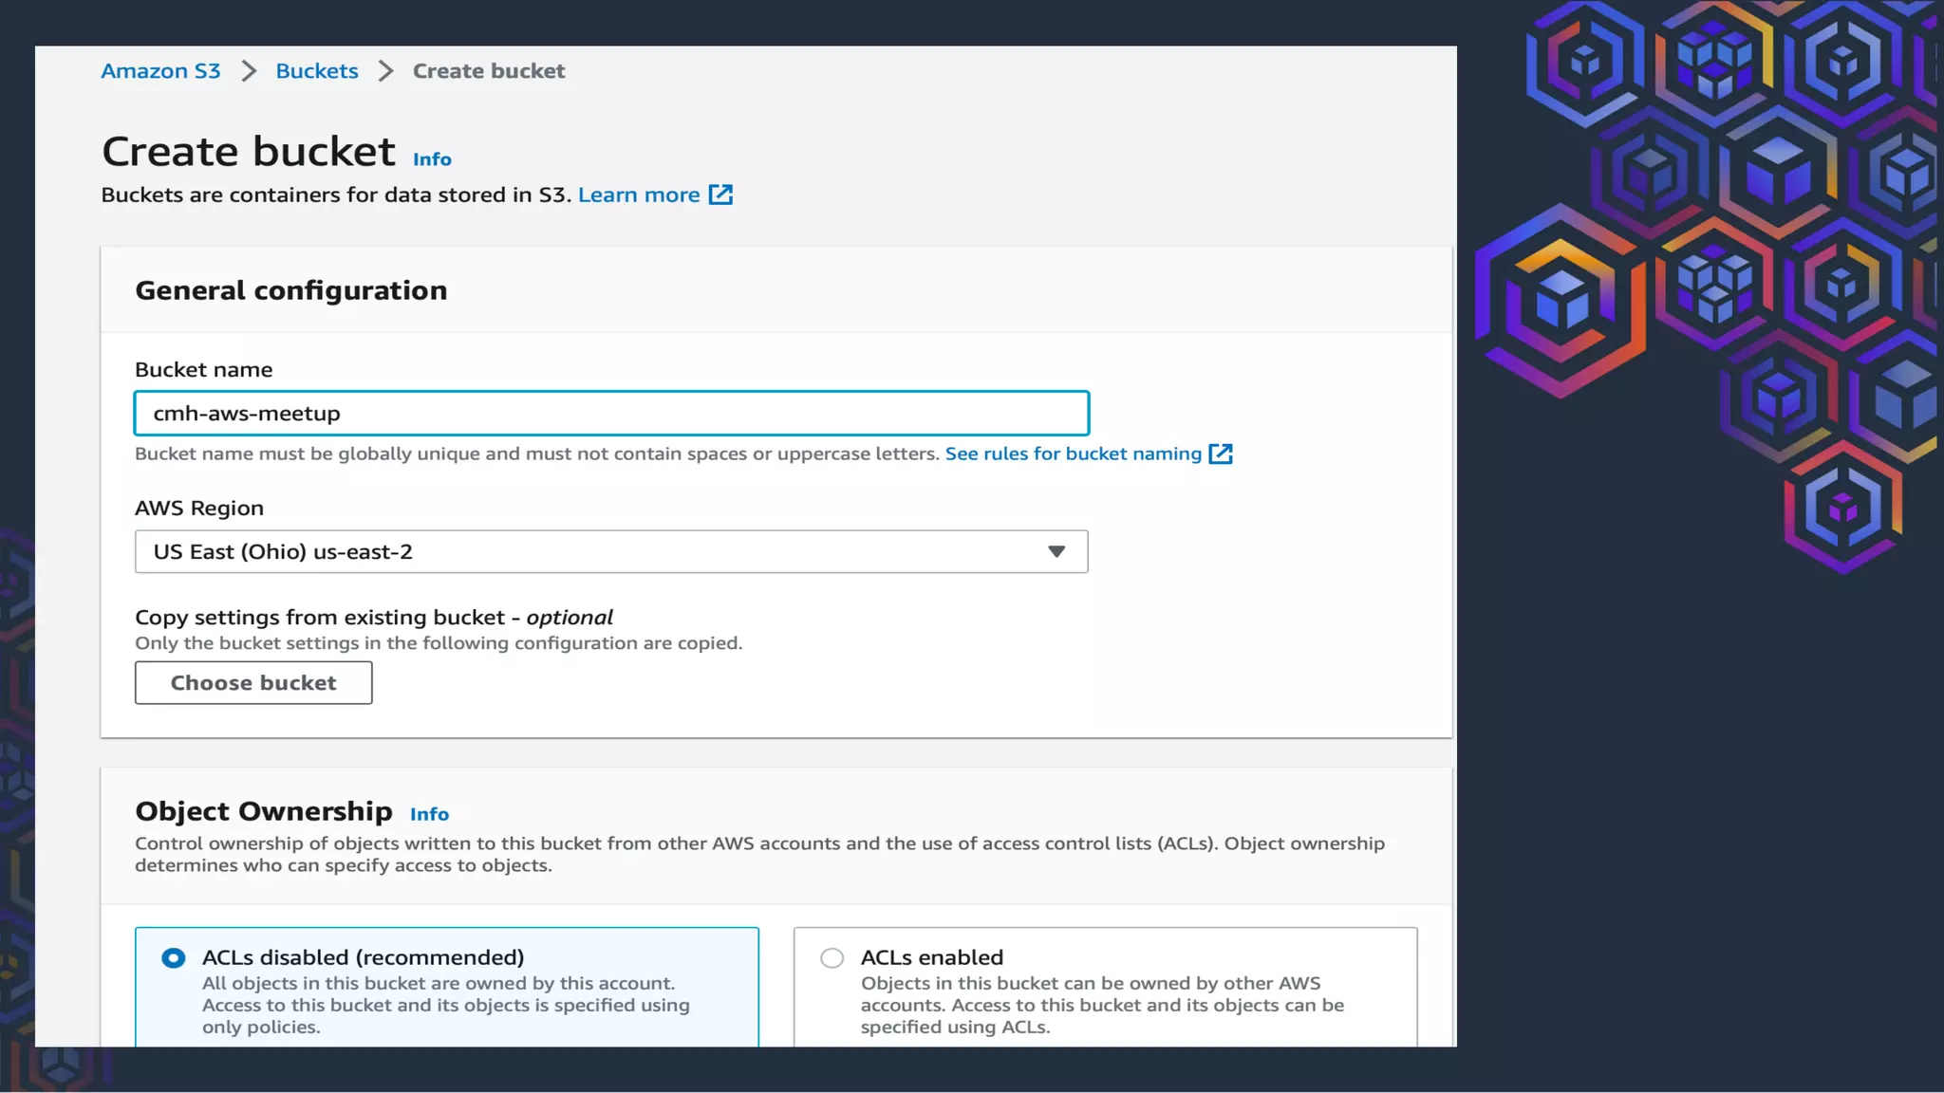Open See rules for bucket naming link
The height and width of the screenshot is (1093, 1944).
1073,454
